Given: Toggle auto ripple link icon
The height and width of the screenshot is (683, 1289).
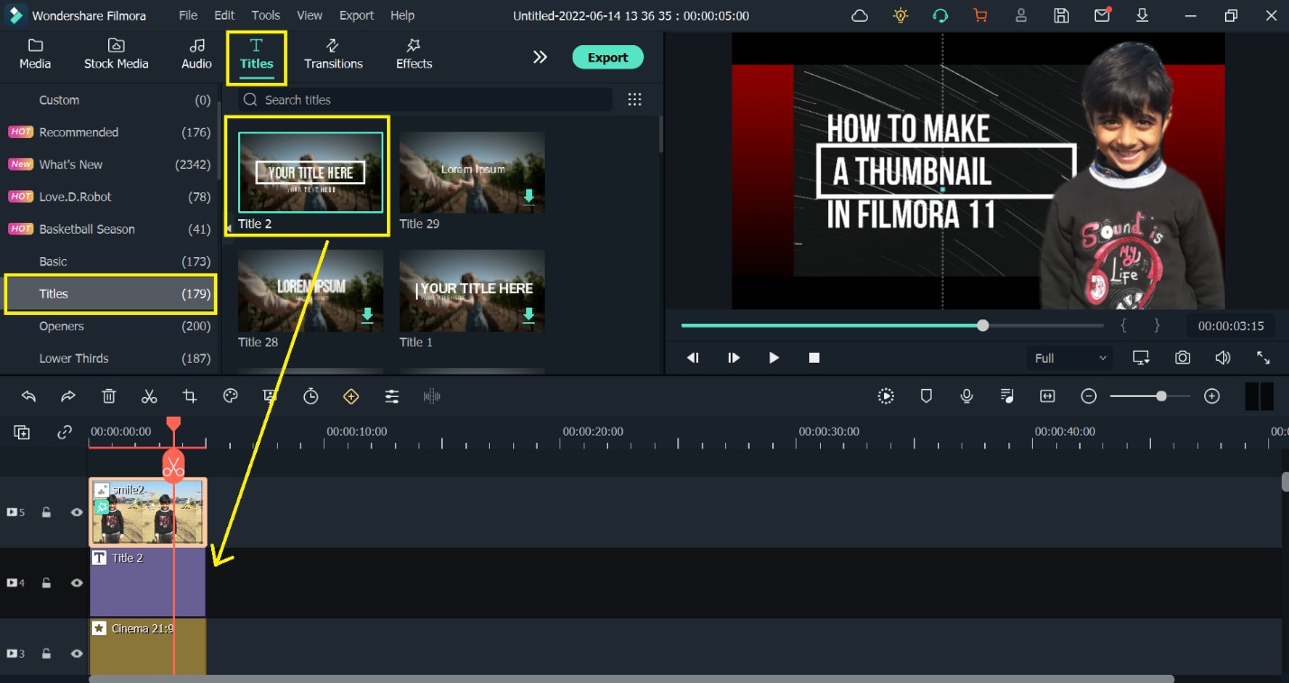Looking at the screenshot, I should [x=64, y=432].
